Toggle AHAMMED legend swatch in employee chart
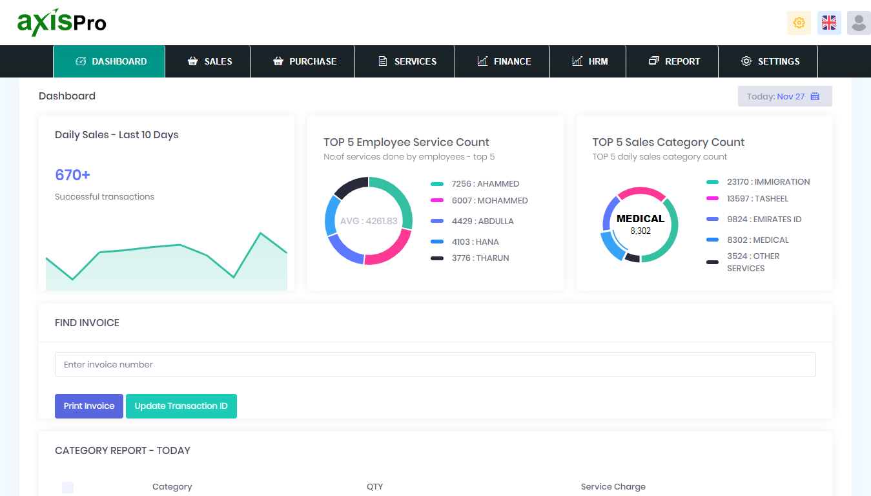Viewport: 871px width, 496px height. [437, 184]
